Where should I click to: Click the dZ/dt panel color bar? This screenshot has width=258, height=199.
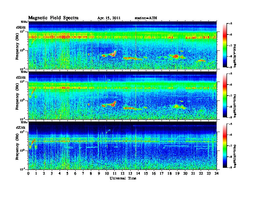[x=224, y=146]
